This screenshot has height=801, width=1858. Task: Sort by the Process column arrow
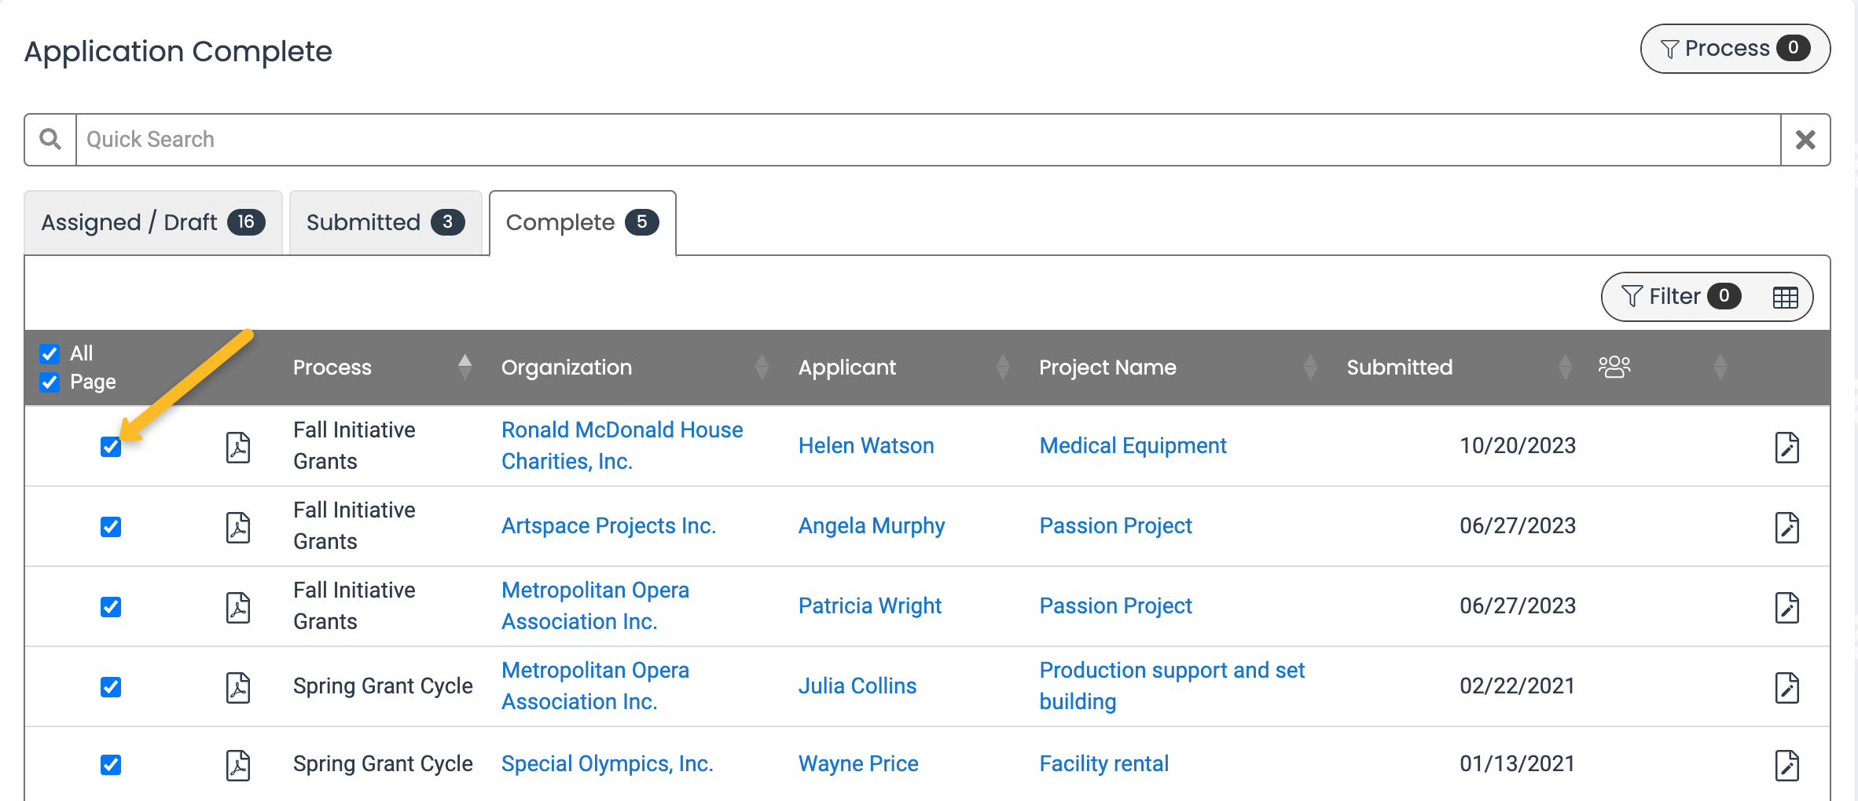465,366
